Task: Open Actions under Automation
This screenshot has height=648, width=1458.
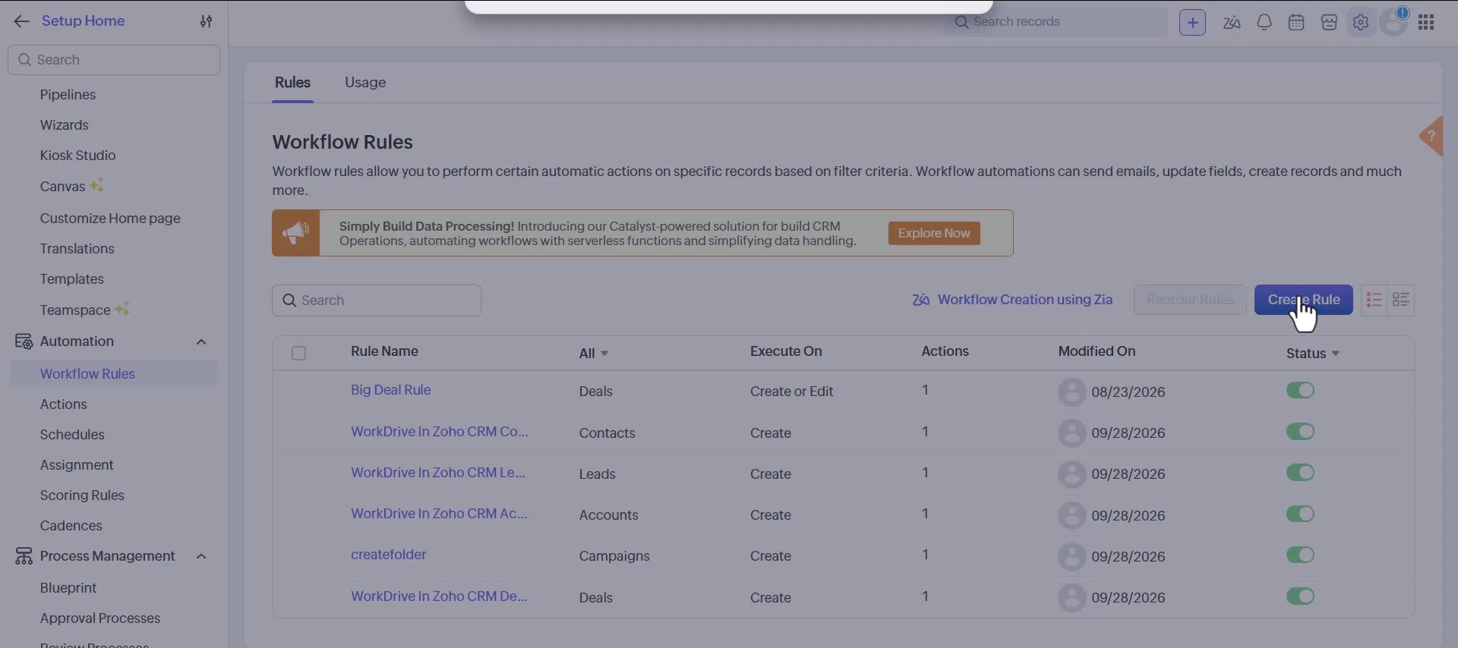Action: 64,404
